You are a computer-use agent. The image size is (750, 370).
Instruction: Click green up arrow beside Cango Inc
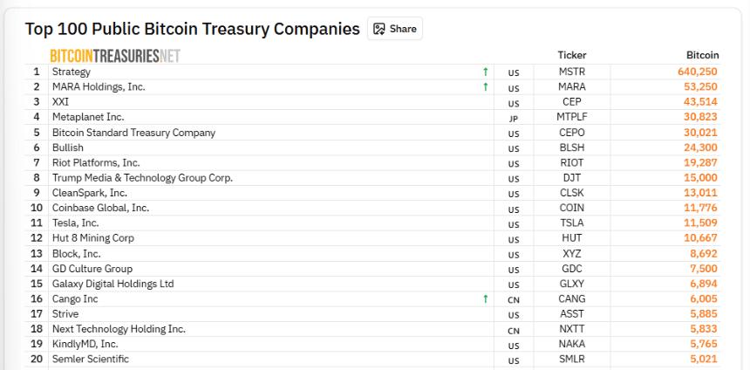click(485, 298)
